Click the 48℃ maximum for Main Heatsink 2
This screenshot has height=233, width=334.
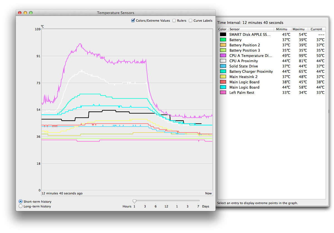click(303, 77)
